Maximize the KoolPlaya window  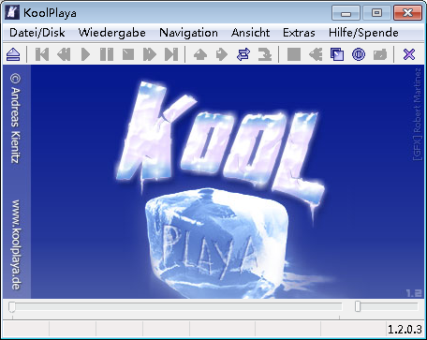(x=376, y=13)
